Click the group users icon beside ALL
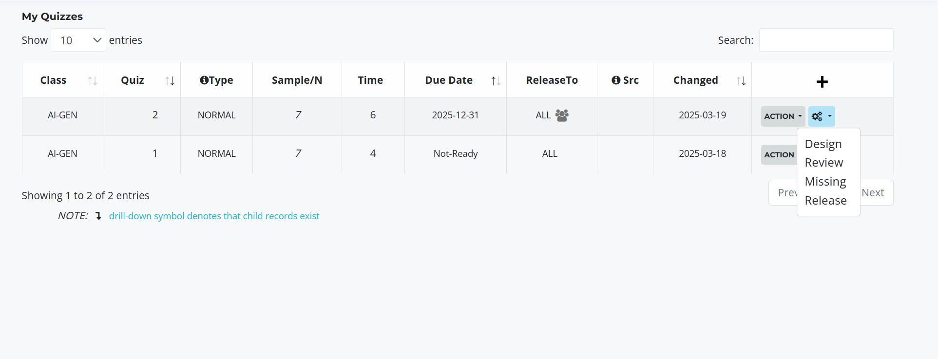 (x=562, y=115)
